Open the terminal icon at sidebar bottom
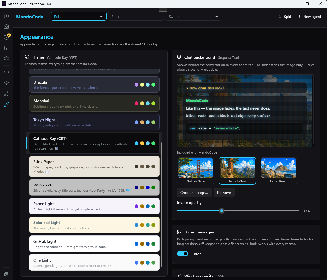 coord(6,274)
